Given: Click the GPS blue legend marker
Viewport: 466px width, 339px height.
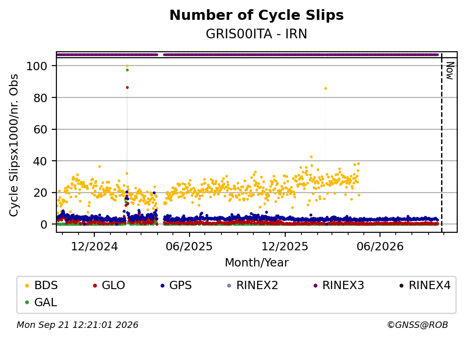Looking at the screenshot, I should [x=162, y=285].
